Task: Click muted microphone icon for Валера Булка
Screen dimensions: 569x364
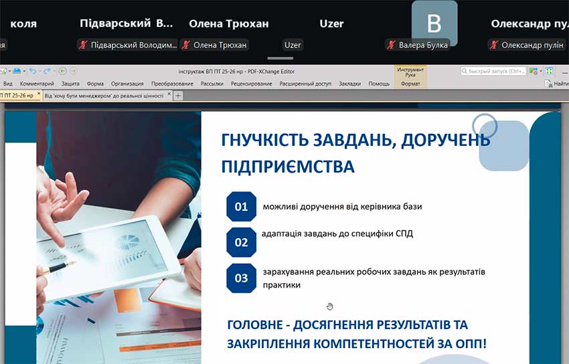Action: pyautogui.click(x=391, y=45)
